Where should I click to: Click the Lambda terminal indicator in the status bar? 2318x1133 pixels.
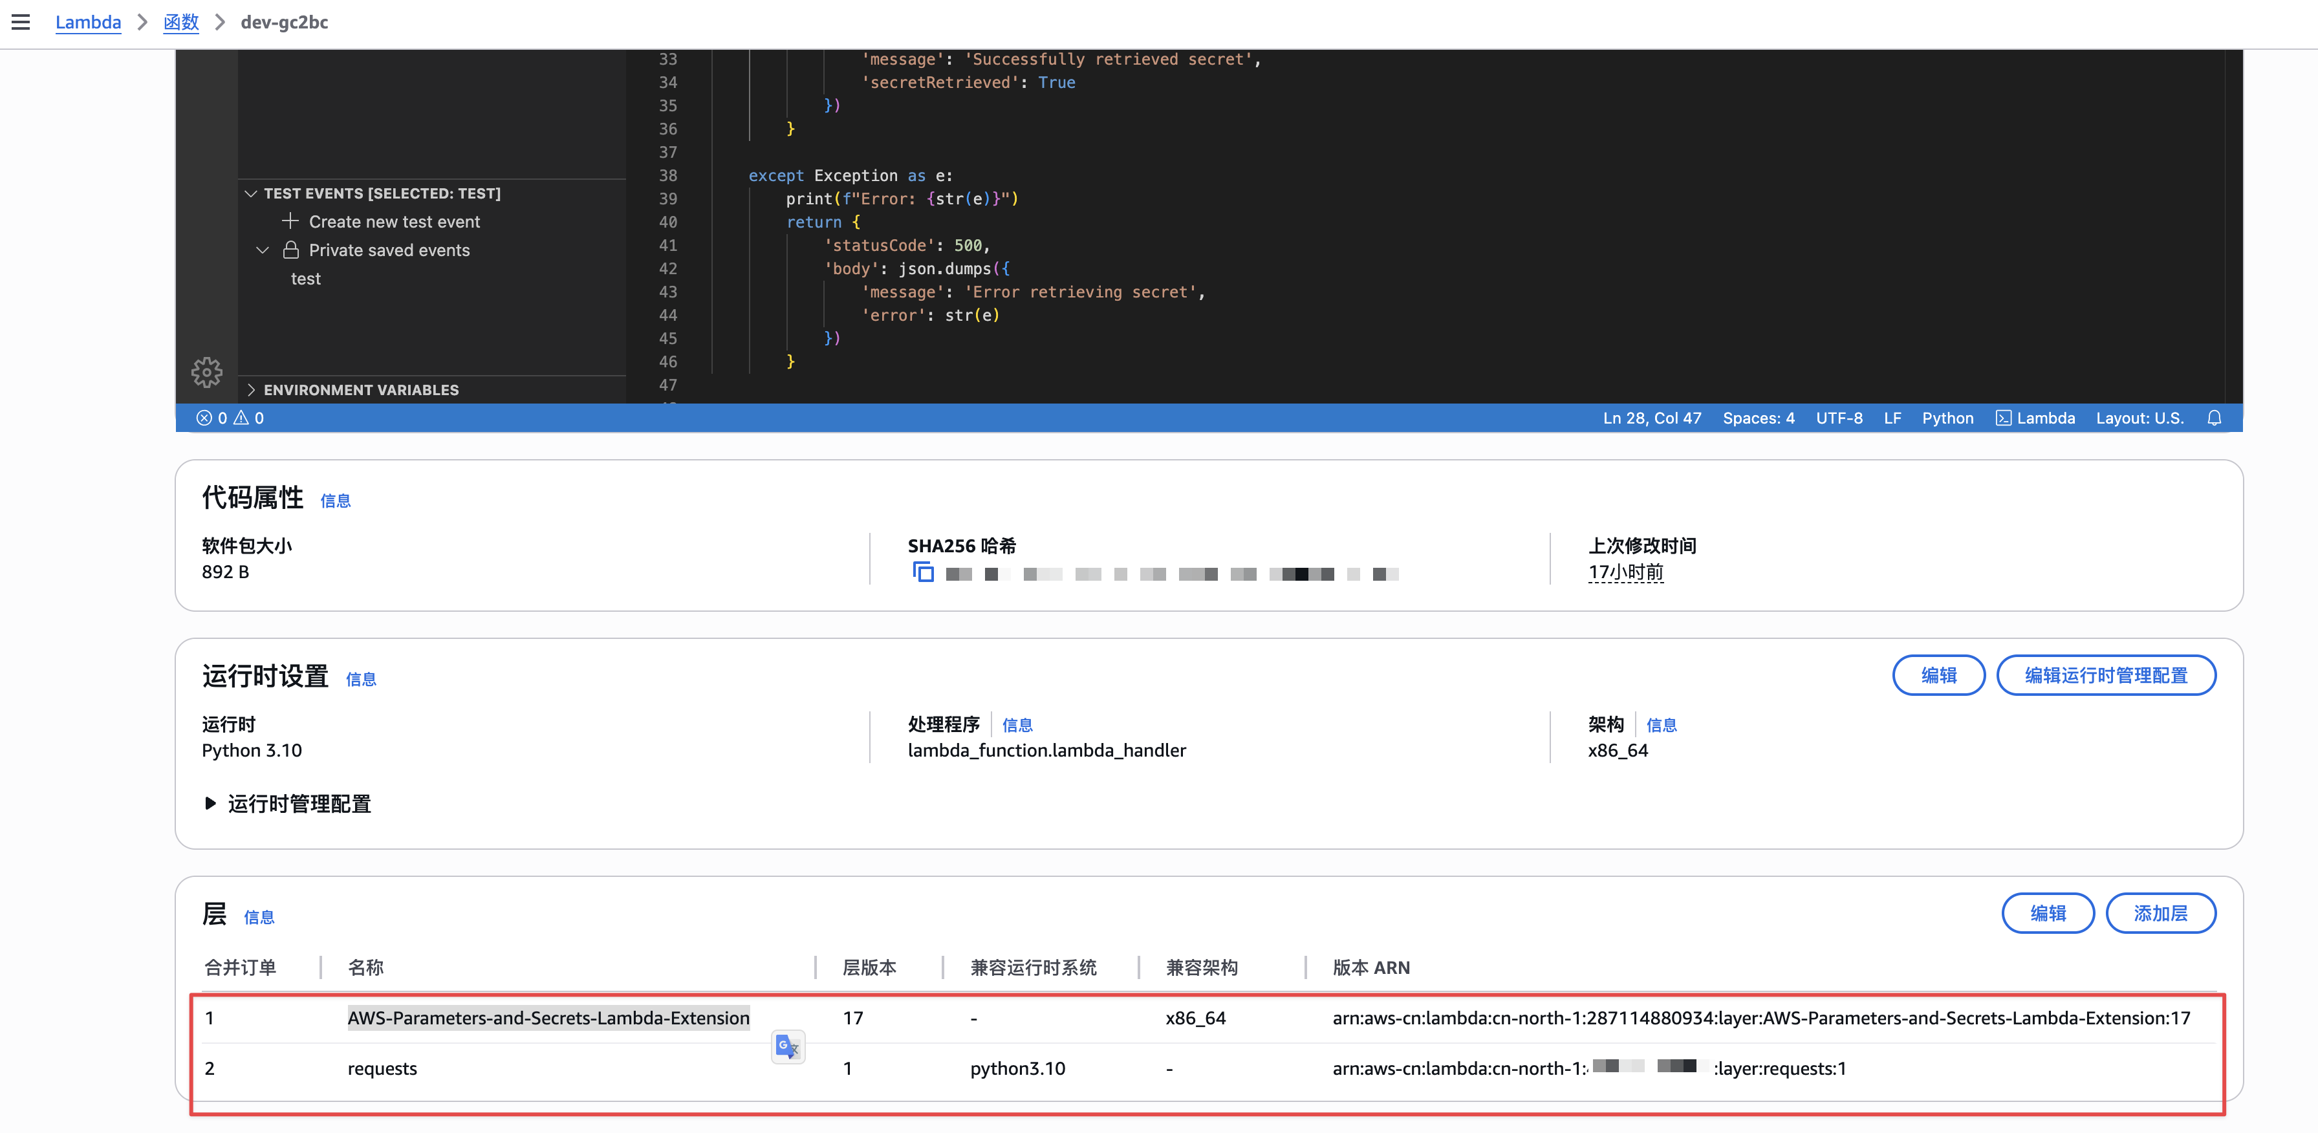tap(2035, 418)
